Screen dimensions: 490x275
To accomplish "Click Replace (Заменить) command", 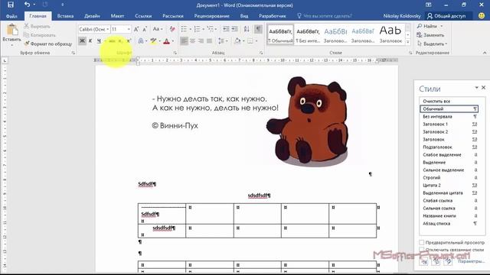I will [x=430, y=35].
